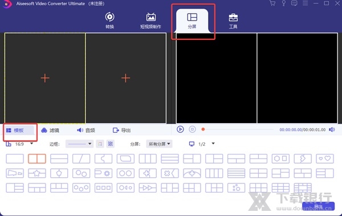Select the diagonal slant split template
342x216 pixels.
[81, 158]
